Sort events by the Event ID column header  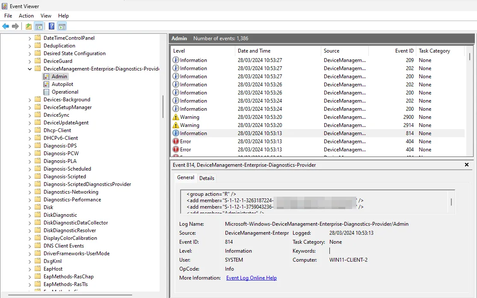[x=392, y=51]
